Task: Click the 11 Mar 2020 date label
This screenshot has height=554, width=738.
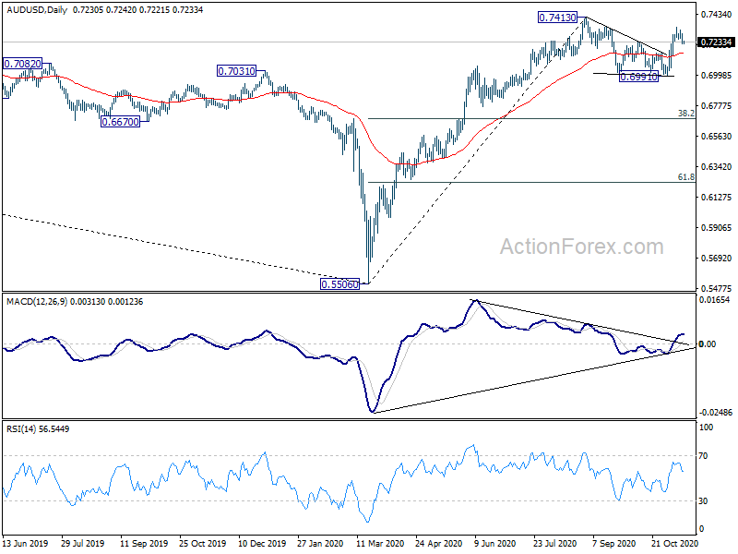Action: click(380, 543)
